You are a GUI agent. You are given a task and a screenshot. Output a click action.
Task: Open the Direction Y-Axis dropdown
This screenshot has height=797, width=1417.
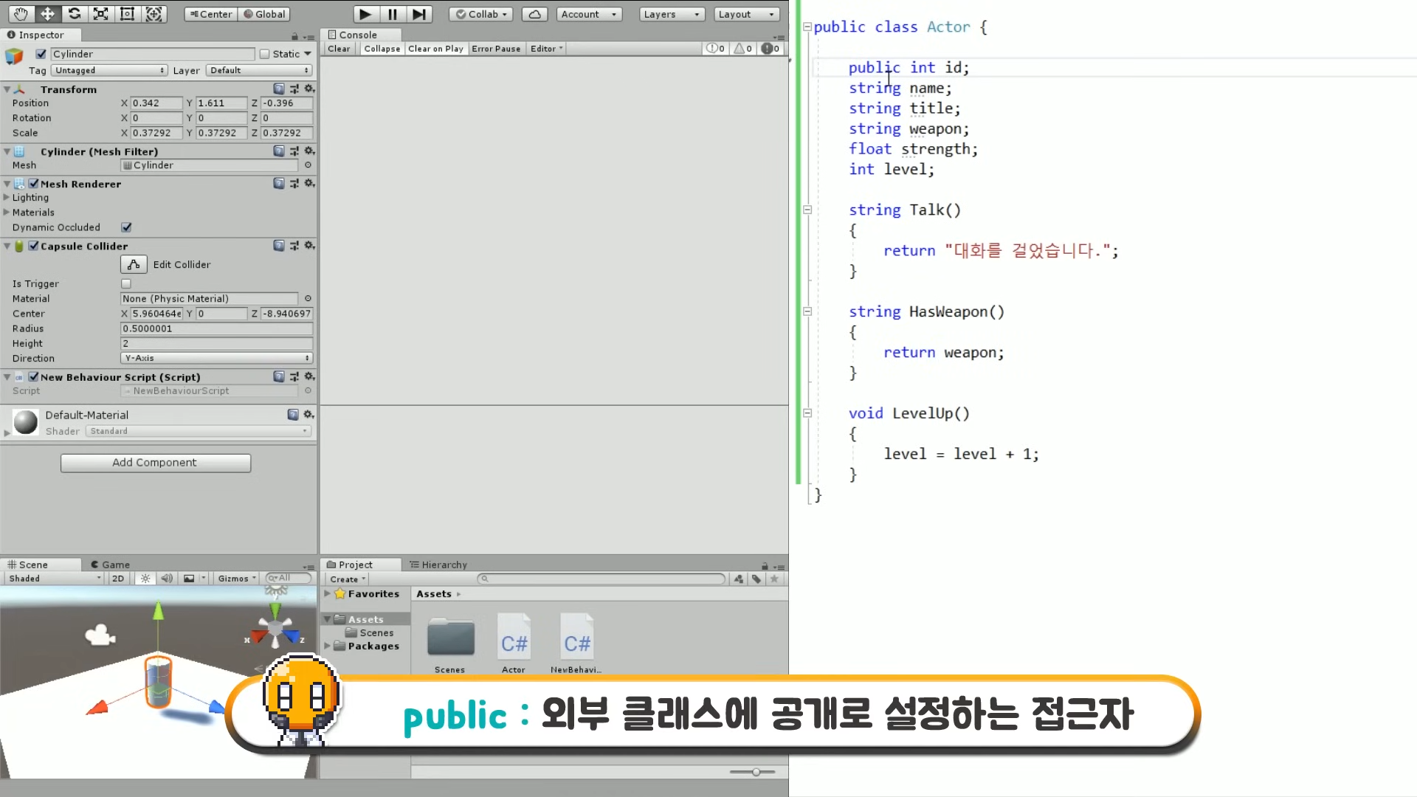216,359
